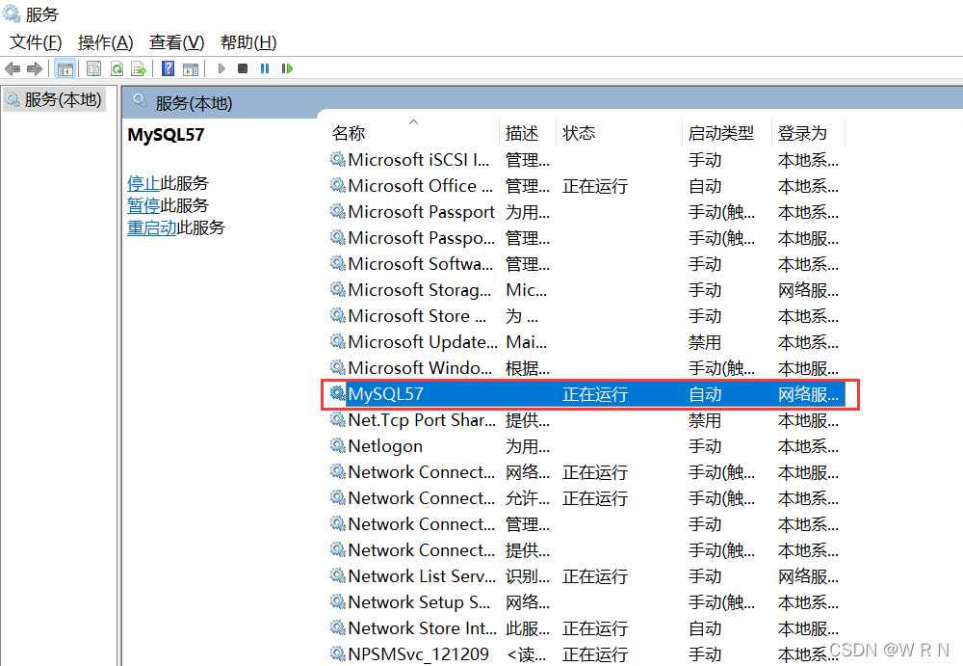
Task: Open the 文件(F) menu
Action: point(36,42)
